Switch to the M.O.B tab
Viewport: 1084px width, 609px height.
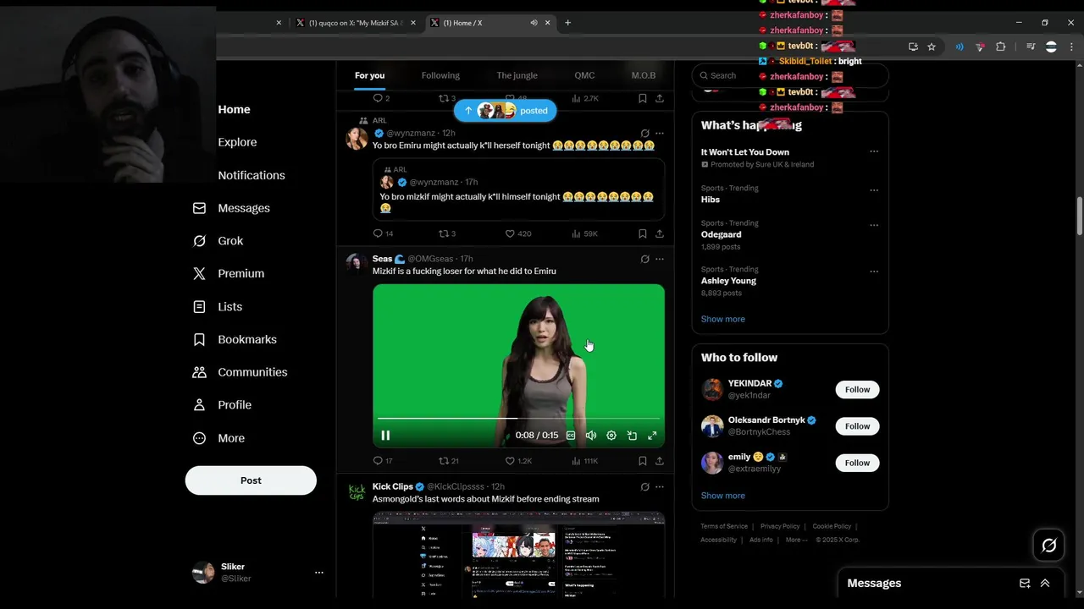(x=644, y=75)
